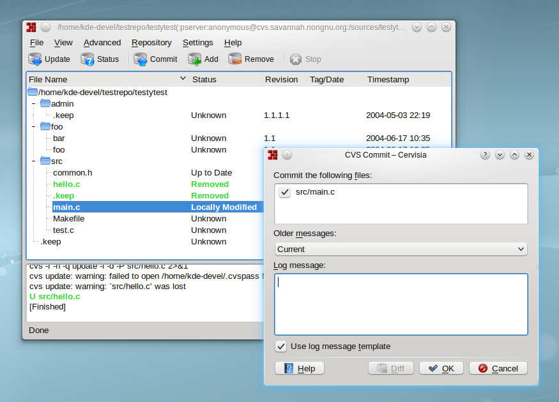Open the Repository menu

click(x=151, y=43)
